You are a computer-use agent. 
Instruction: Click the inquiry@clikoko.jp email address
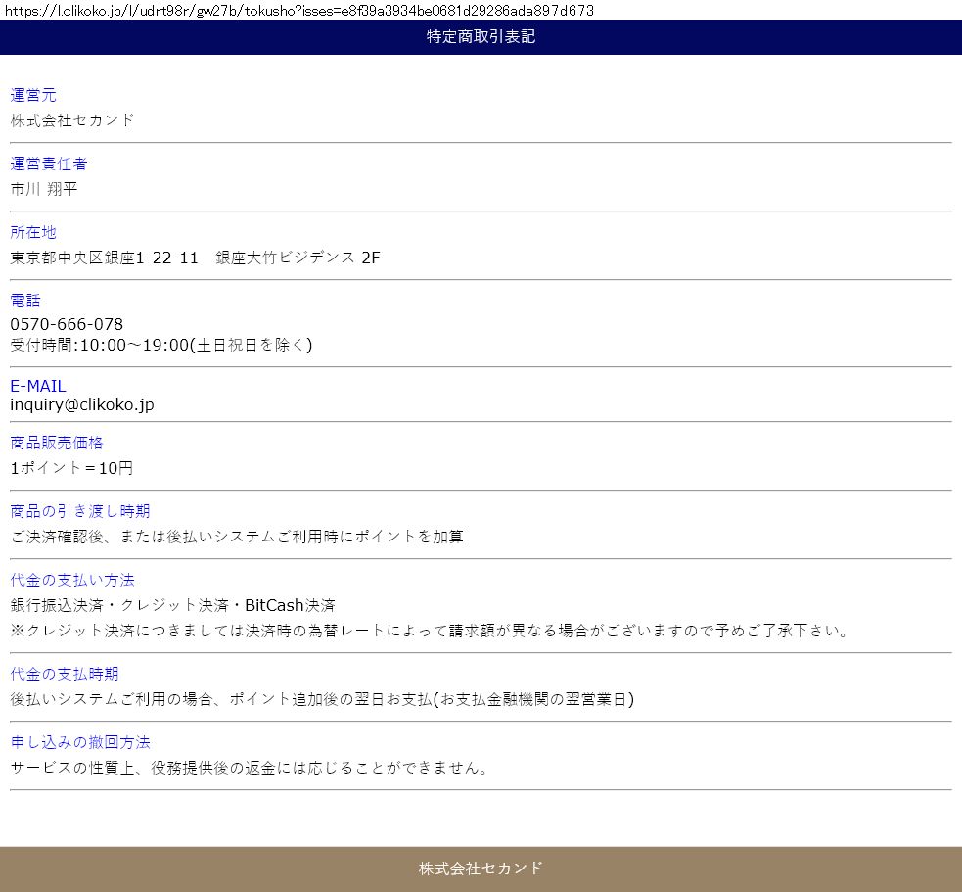(82, 404)
